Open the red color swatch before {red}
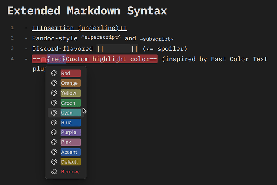Viewport: 277px width, 185px height. point(43,60)
